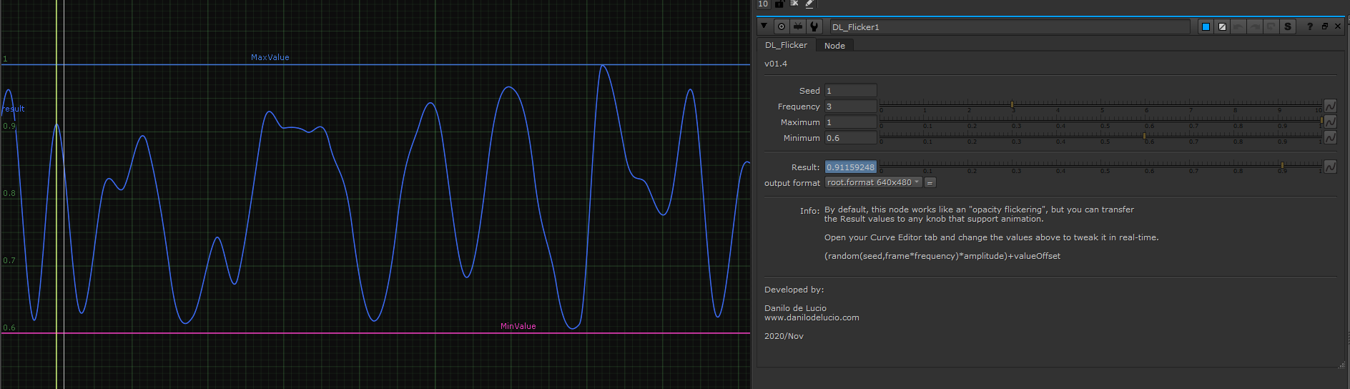Open the output format dropdown
The height and width of the screenshot is (389, 1350).
point(873,182)
